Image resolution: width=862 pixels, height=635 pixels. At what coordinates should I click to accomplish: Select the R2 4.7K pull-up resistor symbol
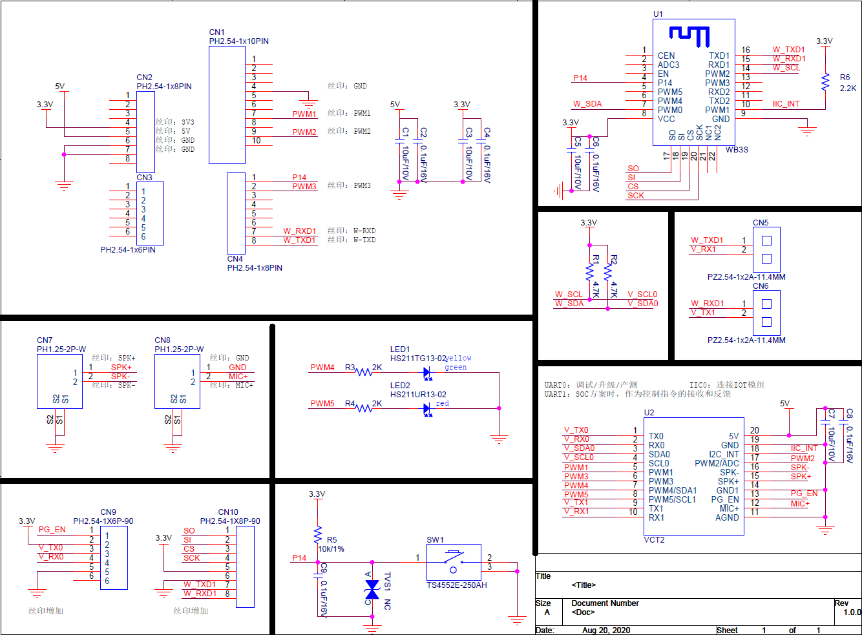click(x=607, y=272)
